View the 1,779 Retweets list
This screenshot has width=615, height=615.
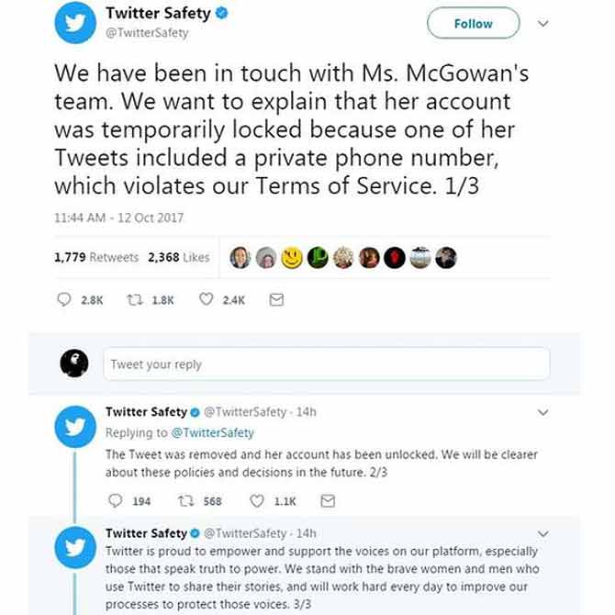coord(96,258)
